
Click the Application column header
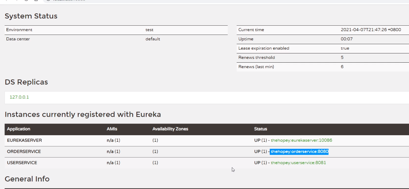[19, 129]
